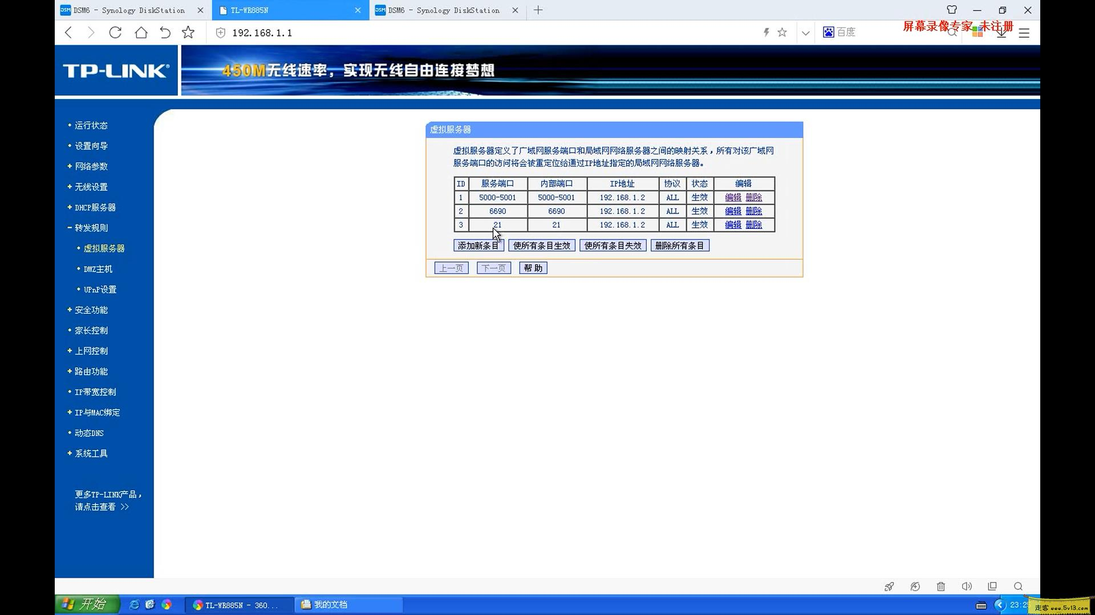Expand 路由功能 menu

coord(91,371)
